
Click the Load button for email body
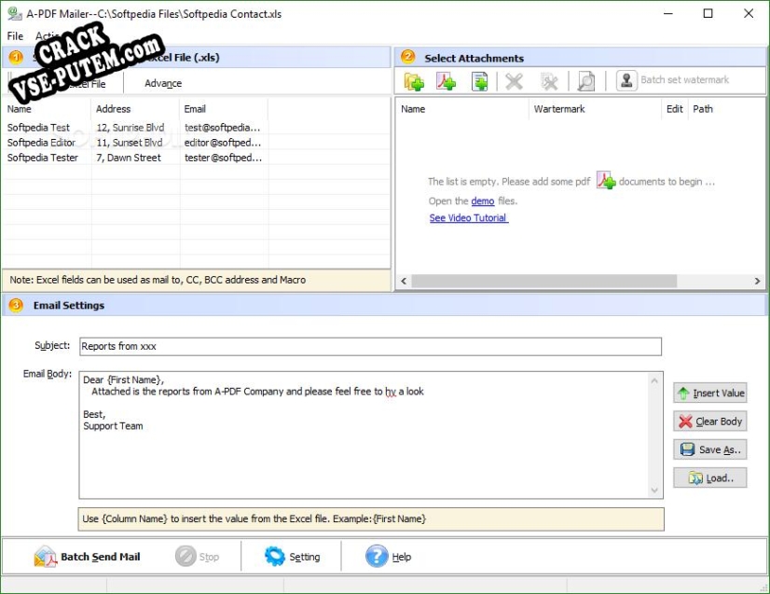point(710,477)
